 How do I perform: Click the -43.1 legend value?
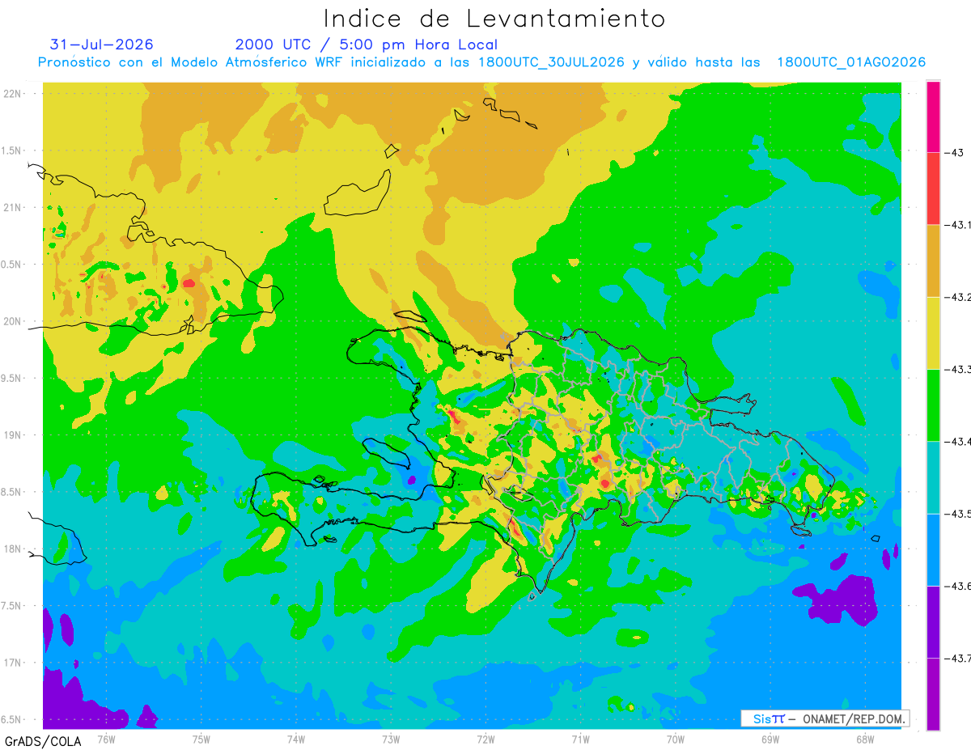click(958, 225)
